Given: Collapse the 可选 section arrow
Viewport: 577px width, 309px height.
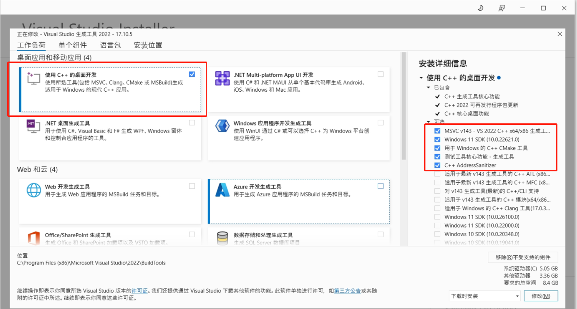Looking at the screenshot, I should 428,122.
